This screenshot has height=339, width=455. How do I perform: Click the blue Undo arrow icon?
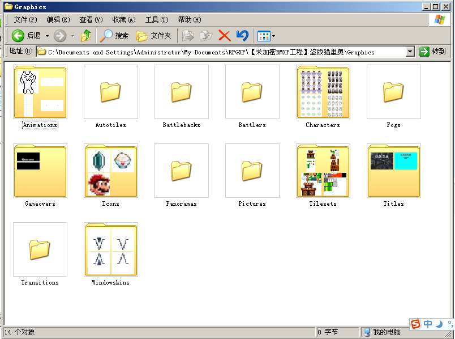click(x=242, y=36)
